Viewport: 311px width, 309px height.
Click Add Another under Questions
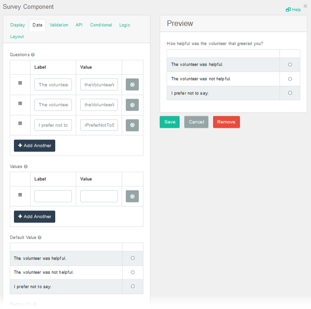34,145
